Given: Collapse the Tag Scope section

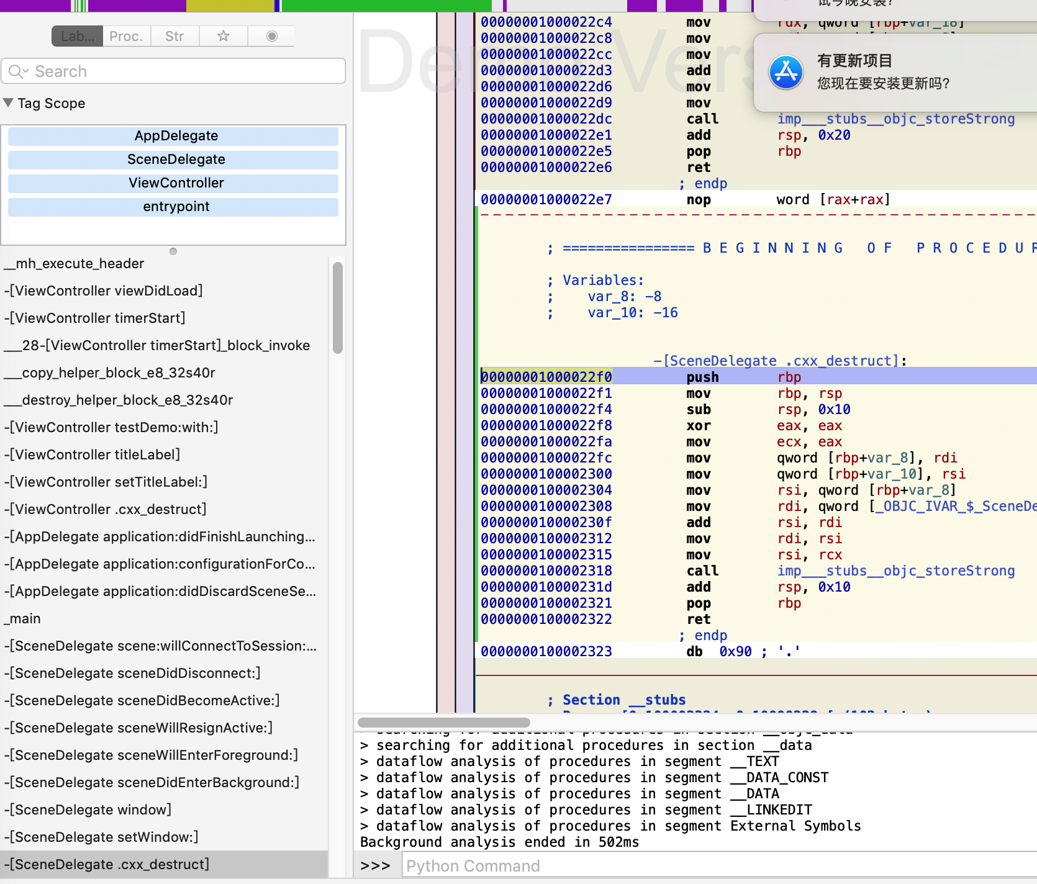Looking at the screenshot, I should [8, 103].
